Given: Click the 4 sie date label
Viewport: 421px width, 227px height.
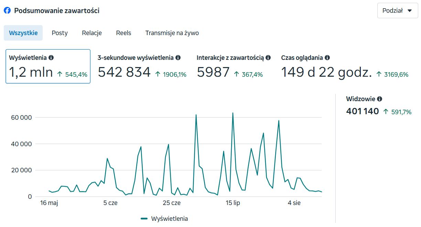Looking at the screenshot, I should click(x=294, y=203).
